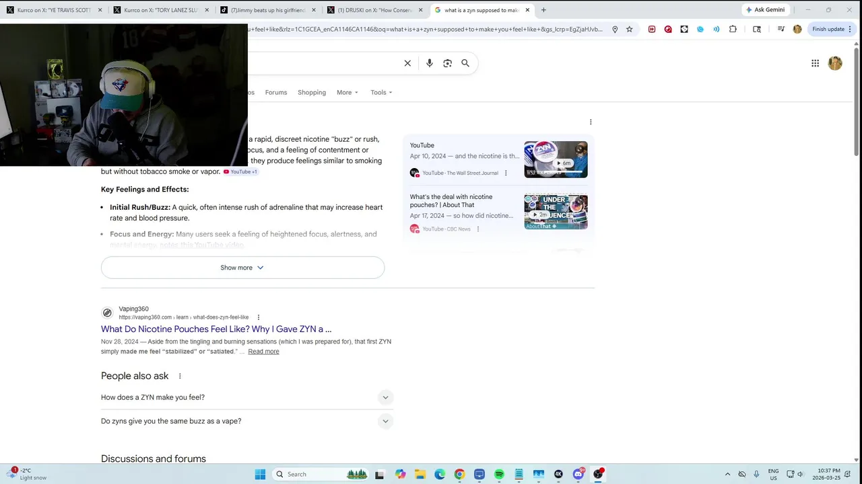
Task: Open Copilot from the taskbar
Action: pyautogui.click(x=400, y=475)
